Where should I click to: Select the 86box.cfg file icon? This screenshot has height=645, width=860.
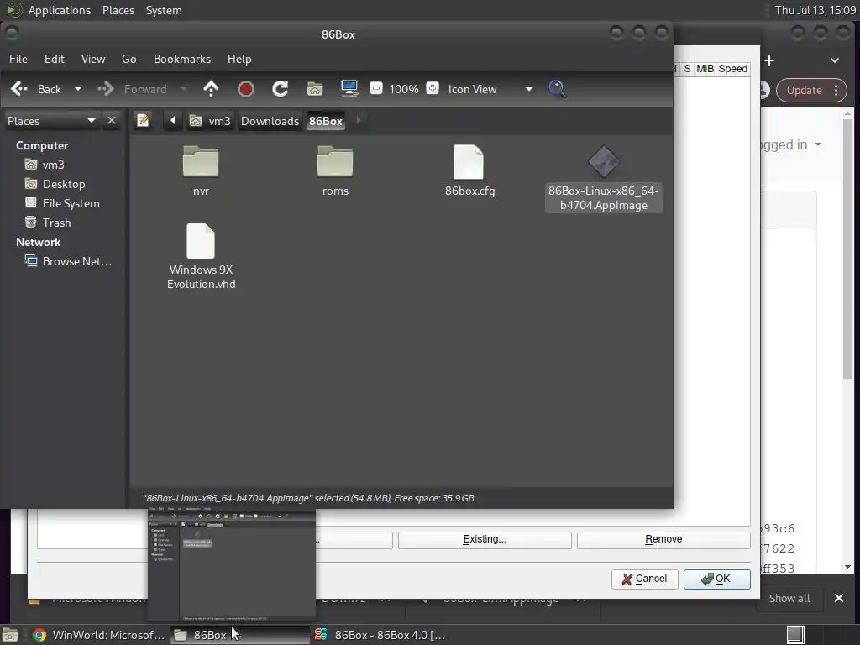(469, 162)
